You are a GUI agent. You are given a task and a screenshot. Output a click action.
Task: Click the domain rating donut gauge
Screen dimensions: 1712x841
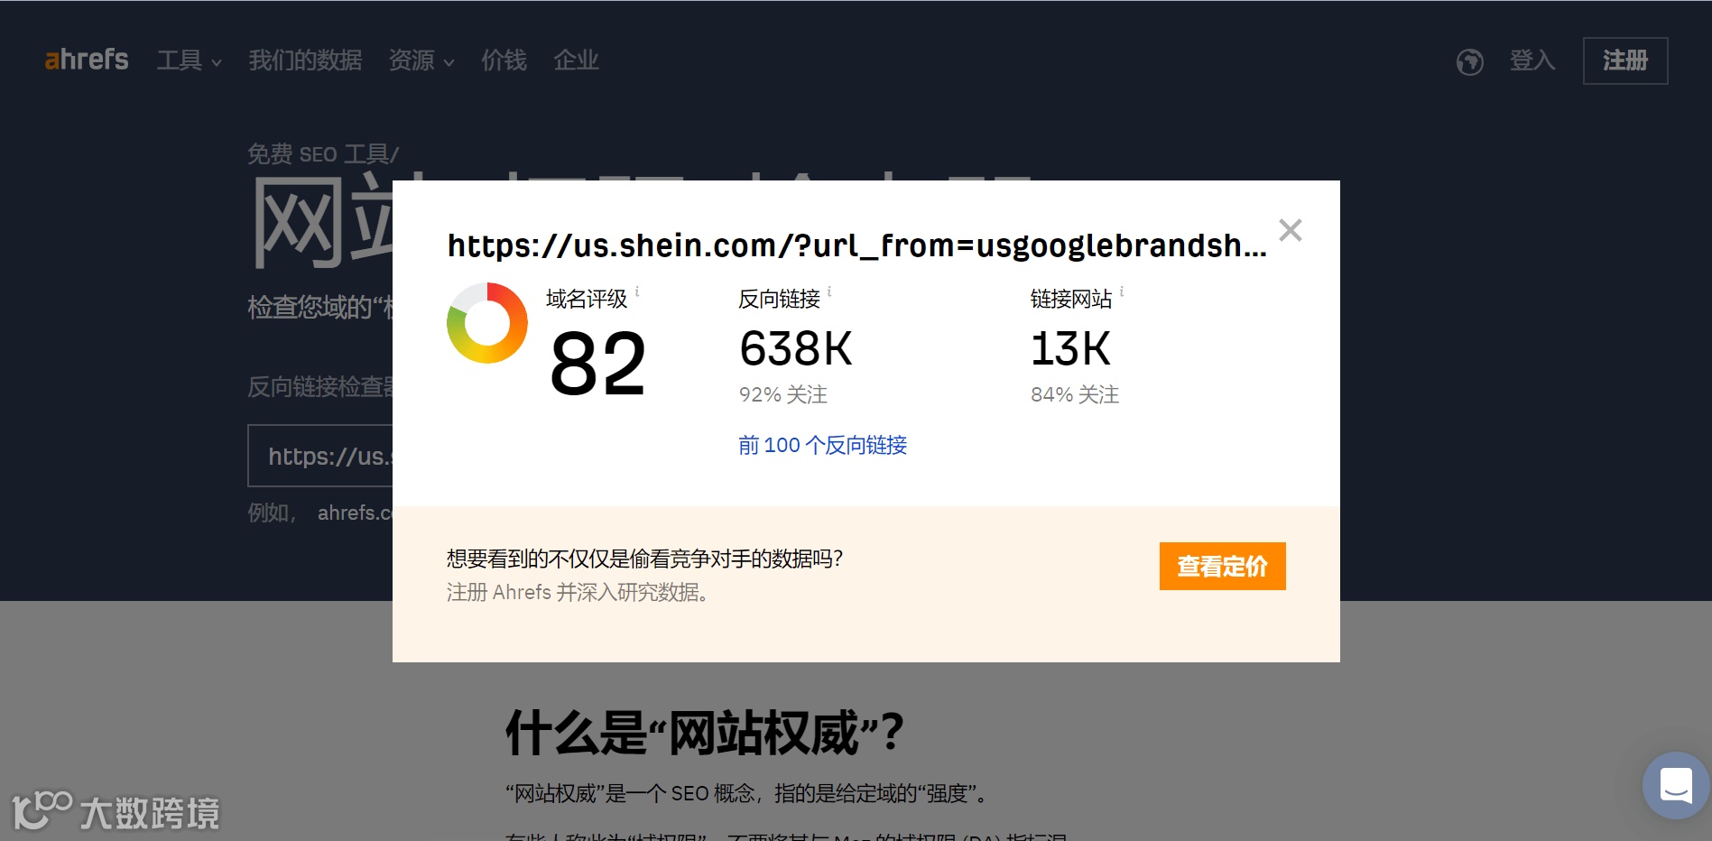486,322
